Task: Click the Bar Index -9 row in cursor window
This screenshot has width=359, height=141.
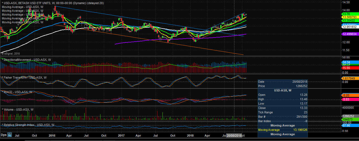Action: (283, 121)
